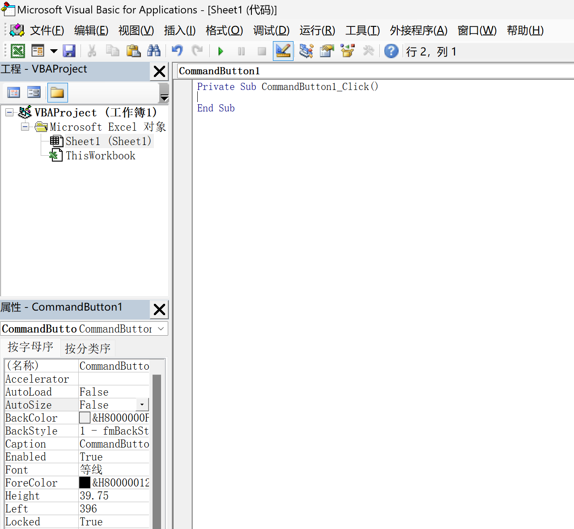Viewport: 574px width, 529px height.
Task: Open the 外接程序(A) menu
Action: pyautogui.click(x=418, y=30)
